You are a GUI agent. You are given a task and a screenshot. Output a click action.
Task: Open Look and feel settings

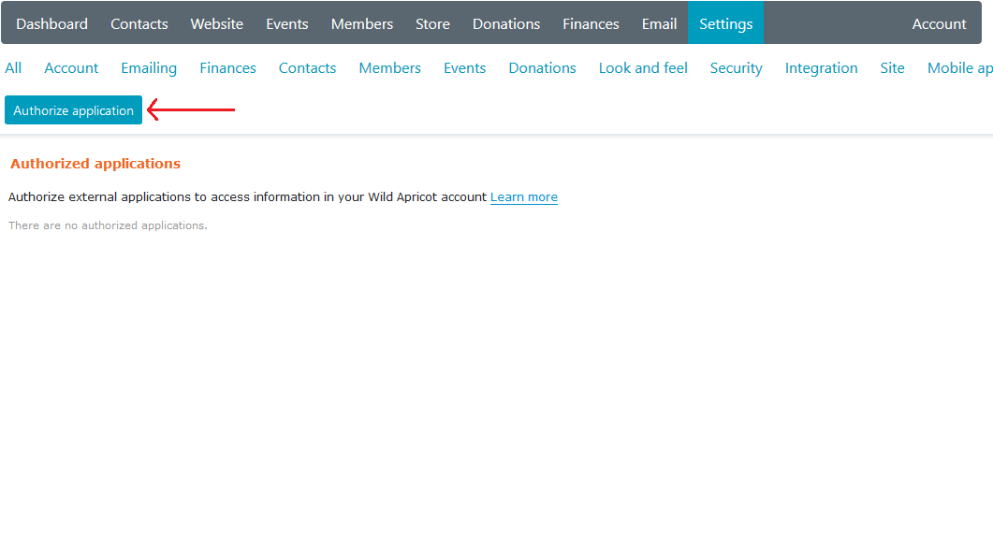(x=643, y=67)
